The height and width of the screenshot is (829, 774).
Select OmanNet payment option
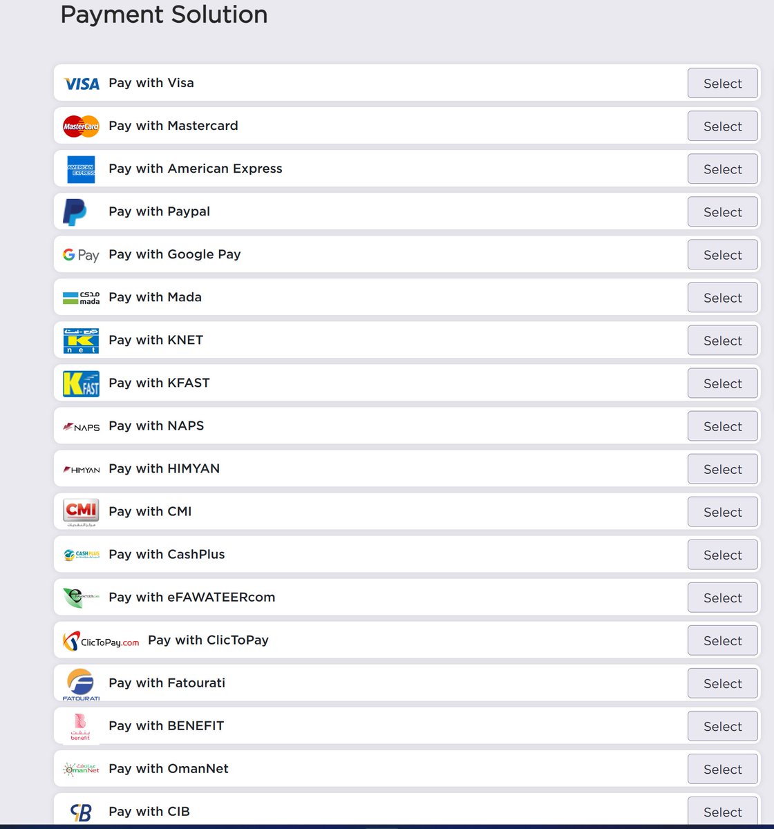point(723,769)
